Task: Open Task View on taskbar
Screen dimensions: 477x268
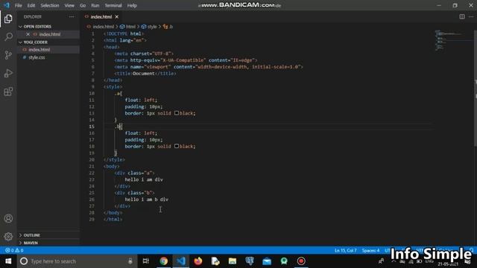Action: tap(146, 261)
